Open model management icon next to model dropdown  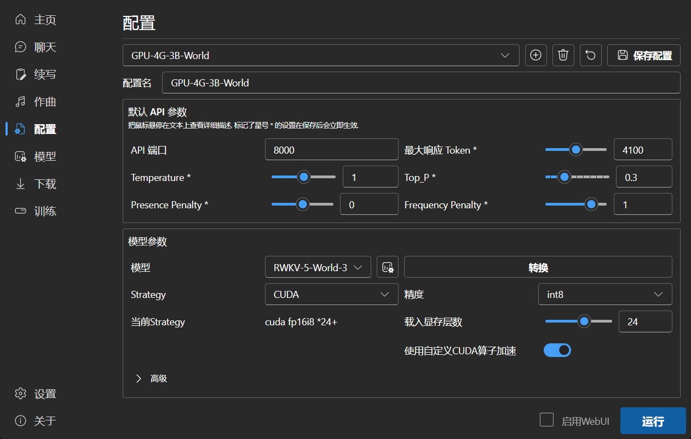(388, 267)
